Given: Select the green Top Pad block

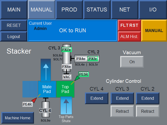Looking at the screenshot, I should pos(65,89).
